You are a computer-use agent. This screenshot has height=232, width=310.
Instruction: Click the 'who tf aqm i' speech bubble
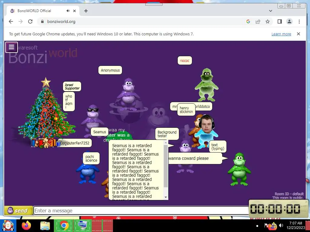coord(69,101)
